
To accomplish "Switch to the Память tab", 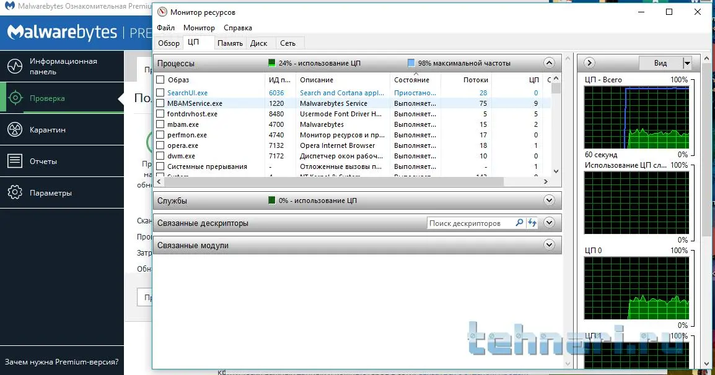I will [x=230, y=43].
